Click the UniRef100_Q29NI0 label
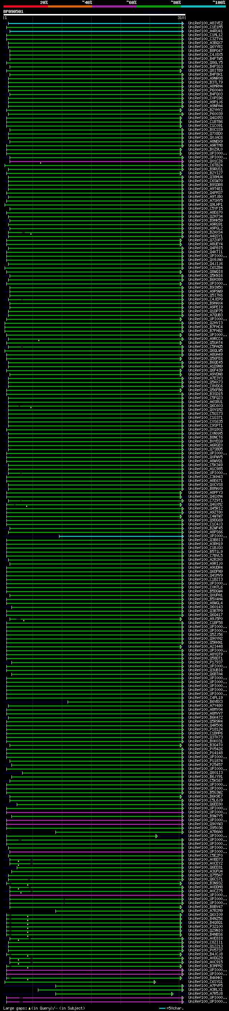The image size is (229, 1011). 205,931
